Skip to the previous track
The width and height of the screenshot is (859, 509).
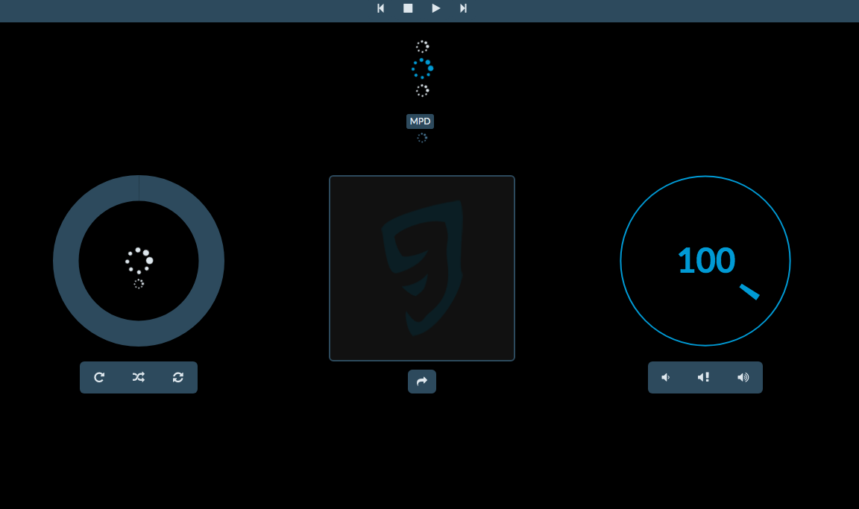click(380, 8)
